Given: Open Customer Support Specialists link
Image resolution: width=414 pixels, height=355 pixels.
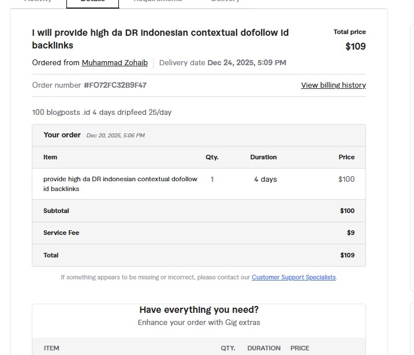Looking at the screenshot, I should 293,278.
